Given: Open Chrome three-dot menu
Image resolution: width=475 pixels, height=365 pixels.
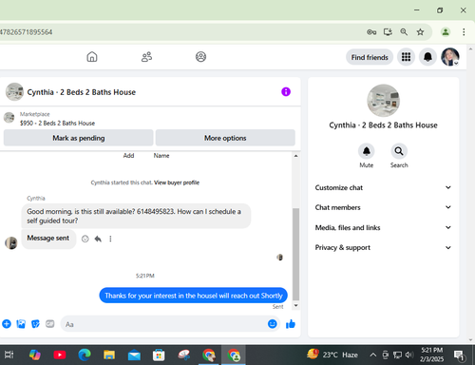Looking at the screenshot, I should [x=464, y=32].
